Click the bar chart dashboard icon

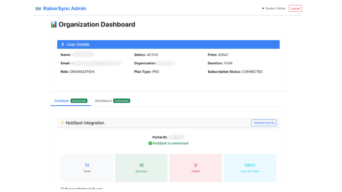click(54, 25)
